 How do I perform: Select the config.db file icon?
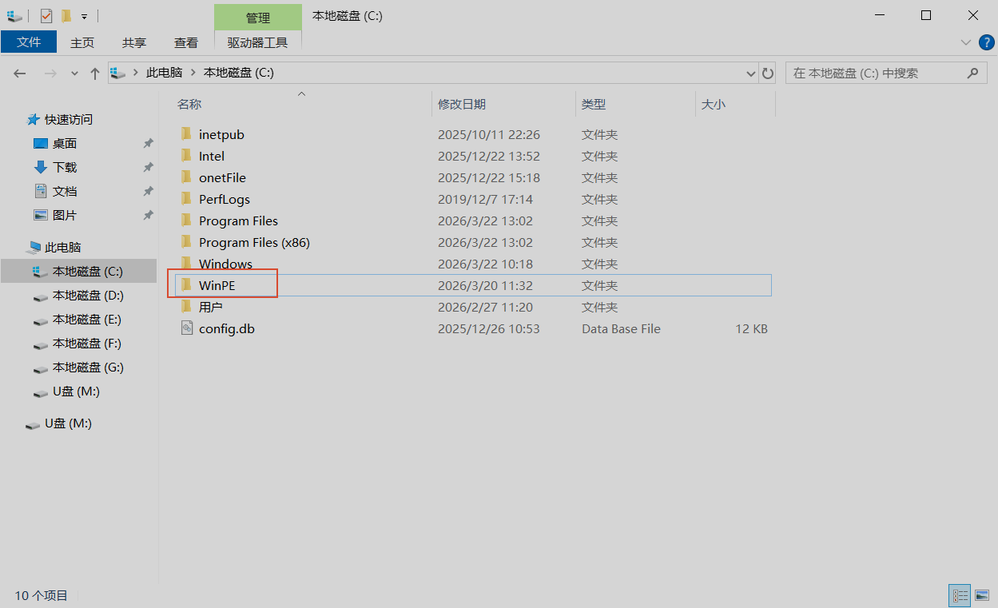[187, 328]
